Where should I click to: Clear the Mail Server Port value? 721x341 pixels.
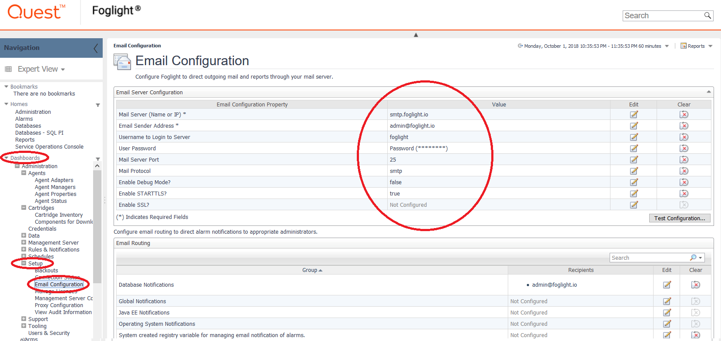point(684,159)
